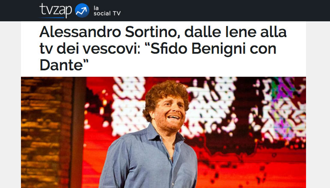The height and width of the screenshot is (188, 330).
Task: Click the word "vescovi" in the headline
Action: click(110, 49)
